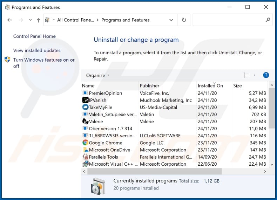Go back with the back arrow
277x200 pixels.
[x=9, y=20]
